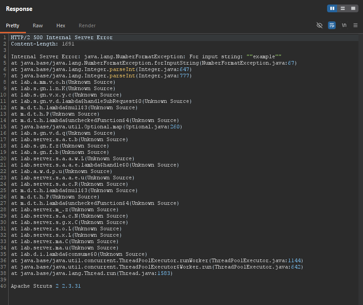This screenshot has width=363, height=305.
Task: Open the Pretty tab
Action: coord(12,25)
